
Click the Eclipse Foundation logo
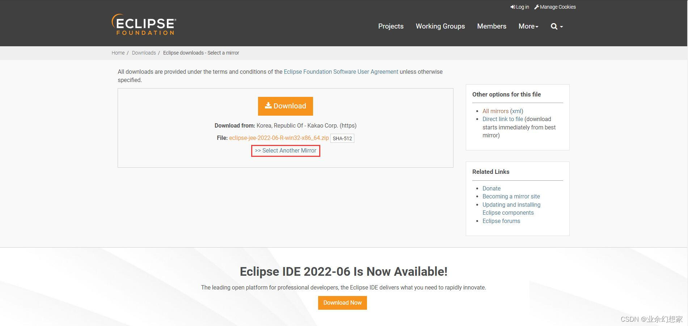tap(144, 25)
